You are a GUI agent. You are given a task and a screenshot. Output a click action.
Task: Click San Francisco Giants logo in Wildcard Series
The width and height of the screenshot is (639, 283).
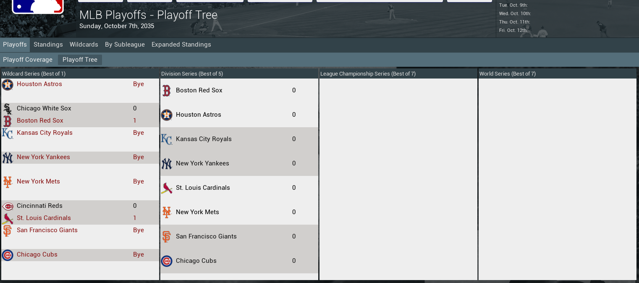[x=8, y=231]
